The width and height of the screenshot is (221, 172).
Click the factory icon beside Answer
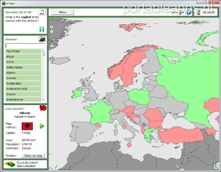[42, 39]
